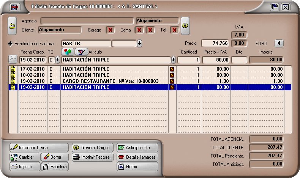Toggle the Tel checkbox
The image size is (300, 178).
pos(174,30)
